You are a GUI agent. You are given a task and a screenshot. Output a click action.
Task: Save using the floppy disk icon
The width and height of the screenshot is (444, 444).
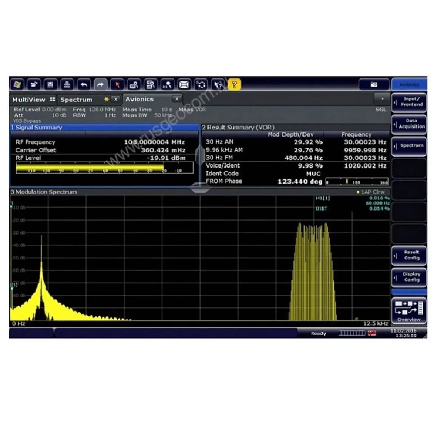pos(50,85)
